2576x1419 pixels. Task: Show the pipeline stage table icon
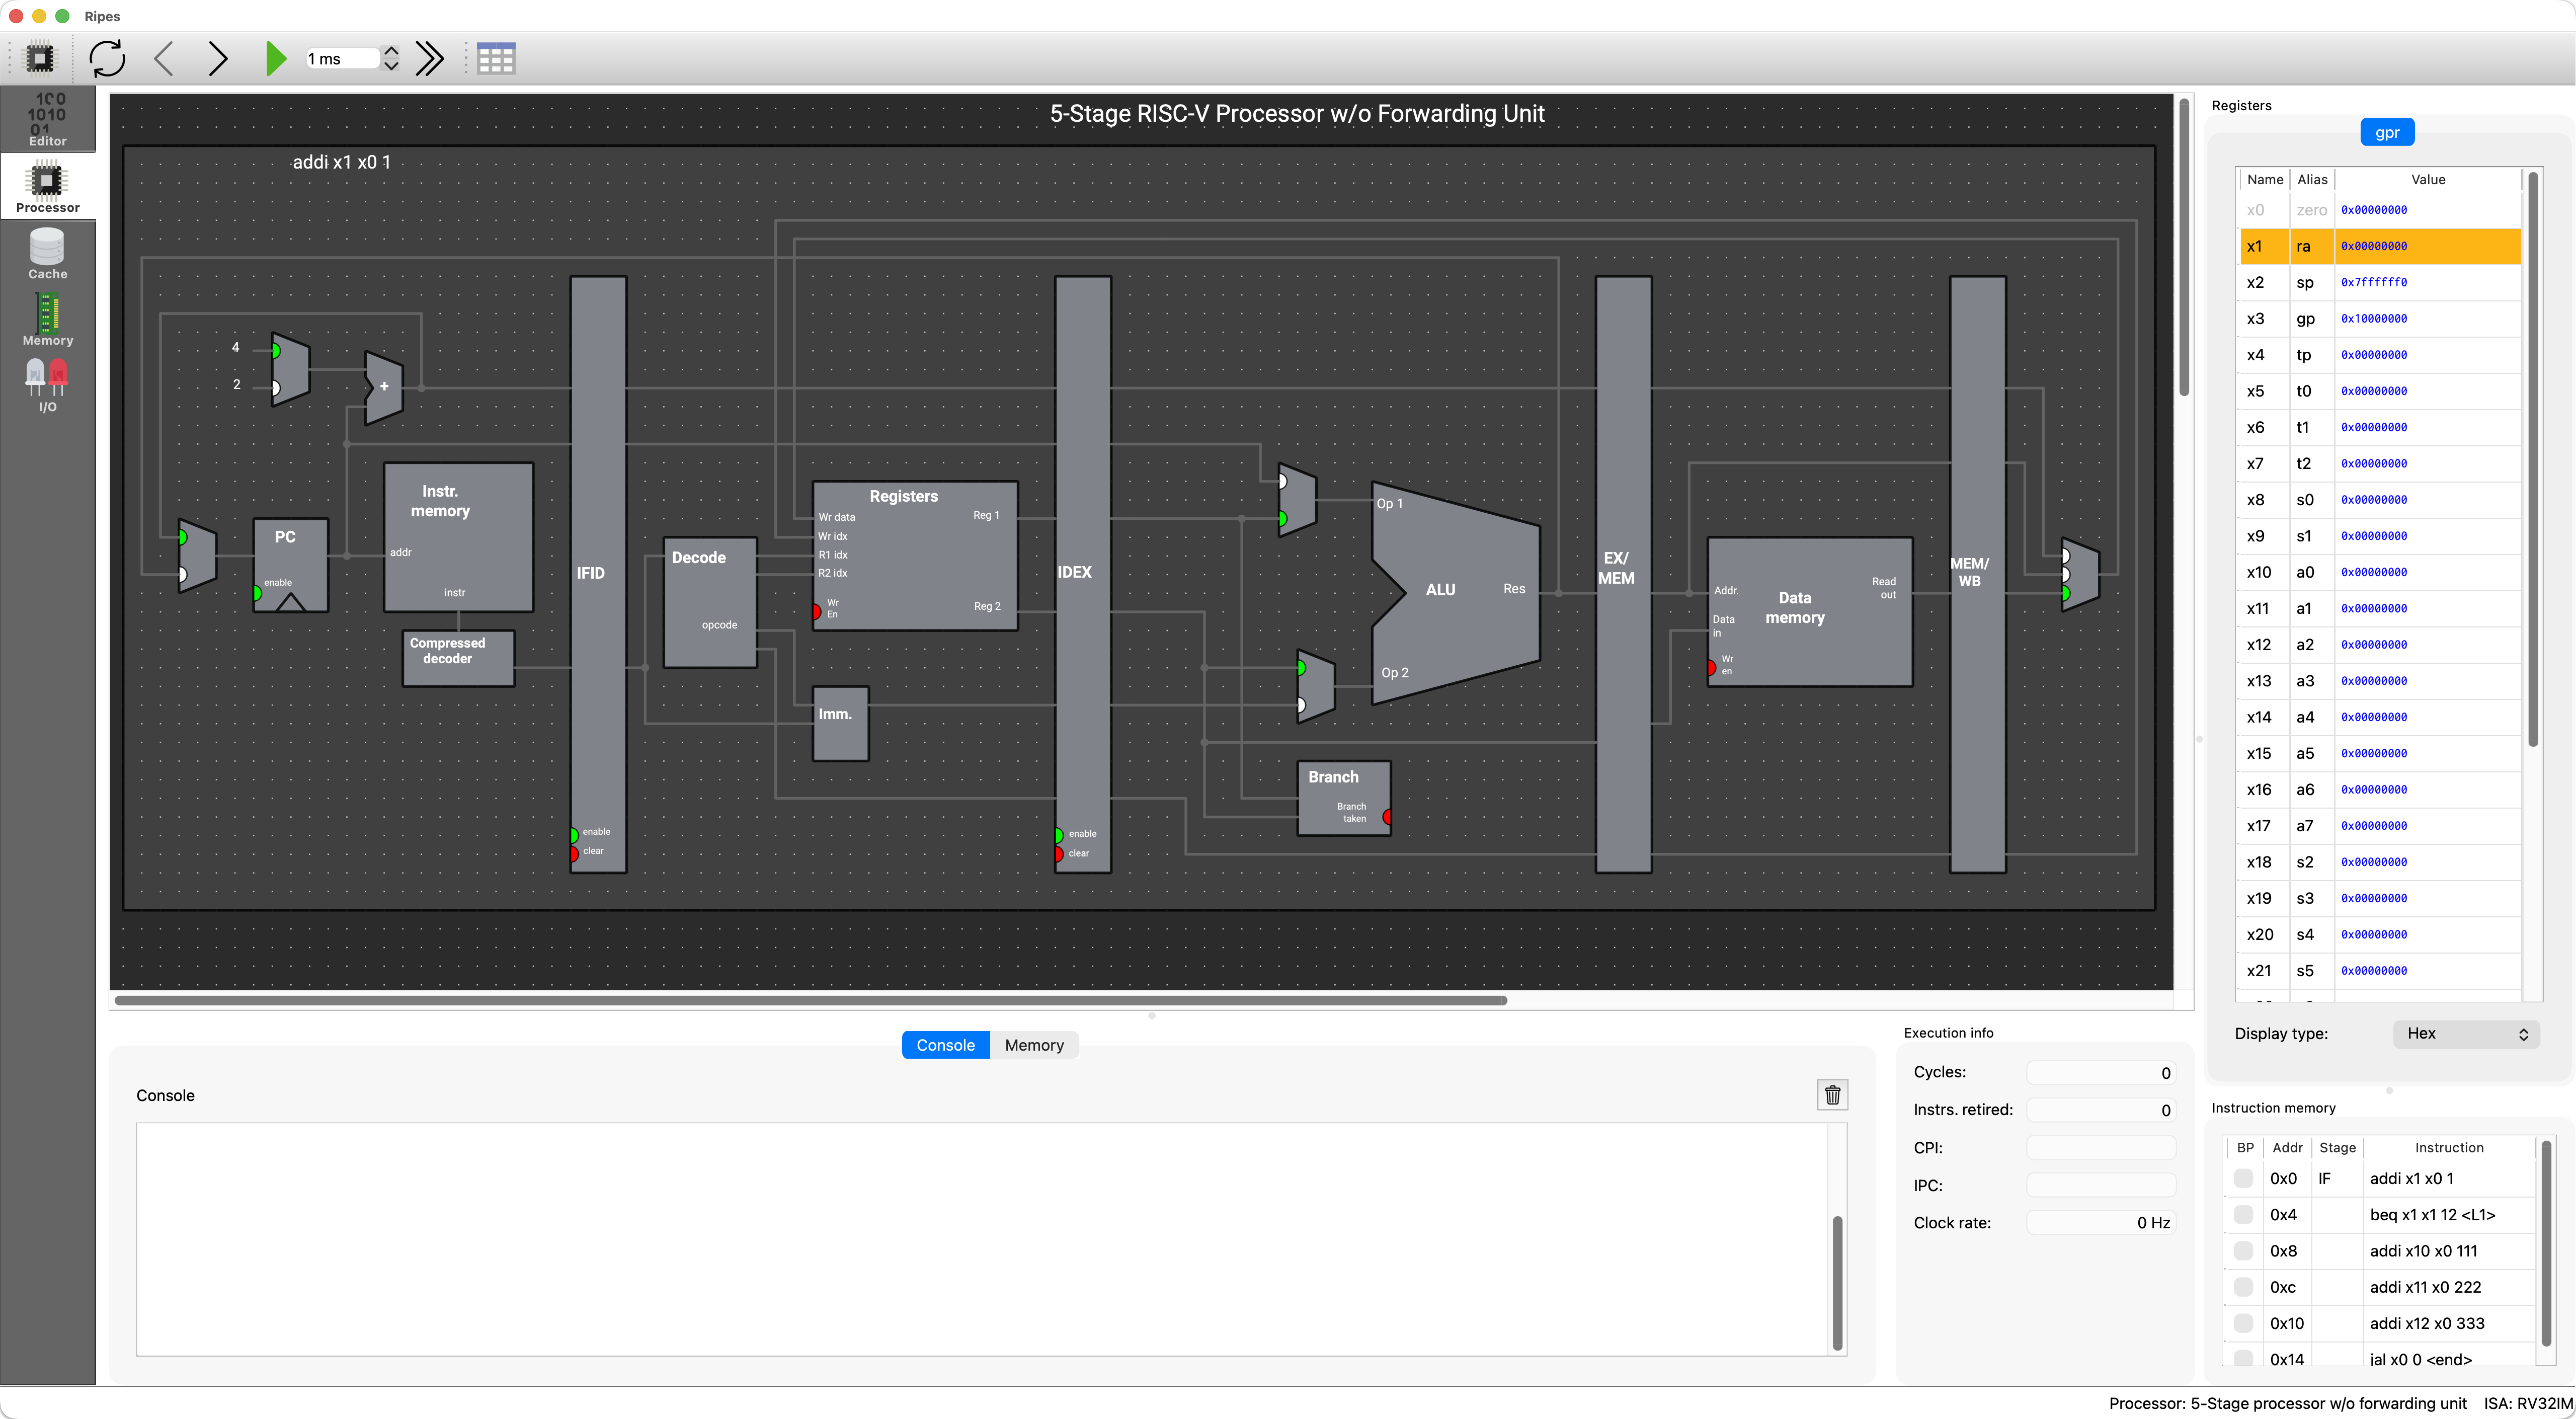[495, 58]
